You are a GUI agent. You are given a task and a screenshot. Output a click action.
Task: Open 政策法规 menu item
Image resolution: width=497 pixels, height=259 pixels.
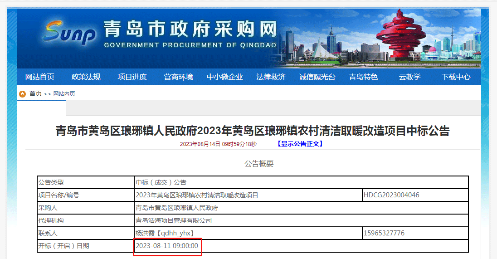click(x=86, y=77)
